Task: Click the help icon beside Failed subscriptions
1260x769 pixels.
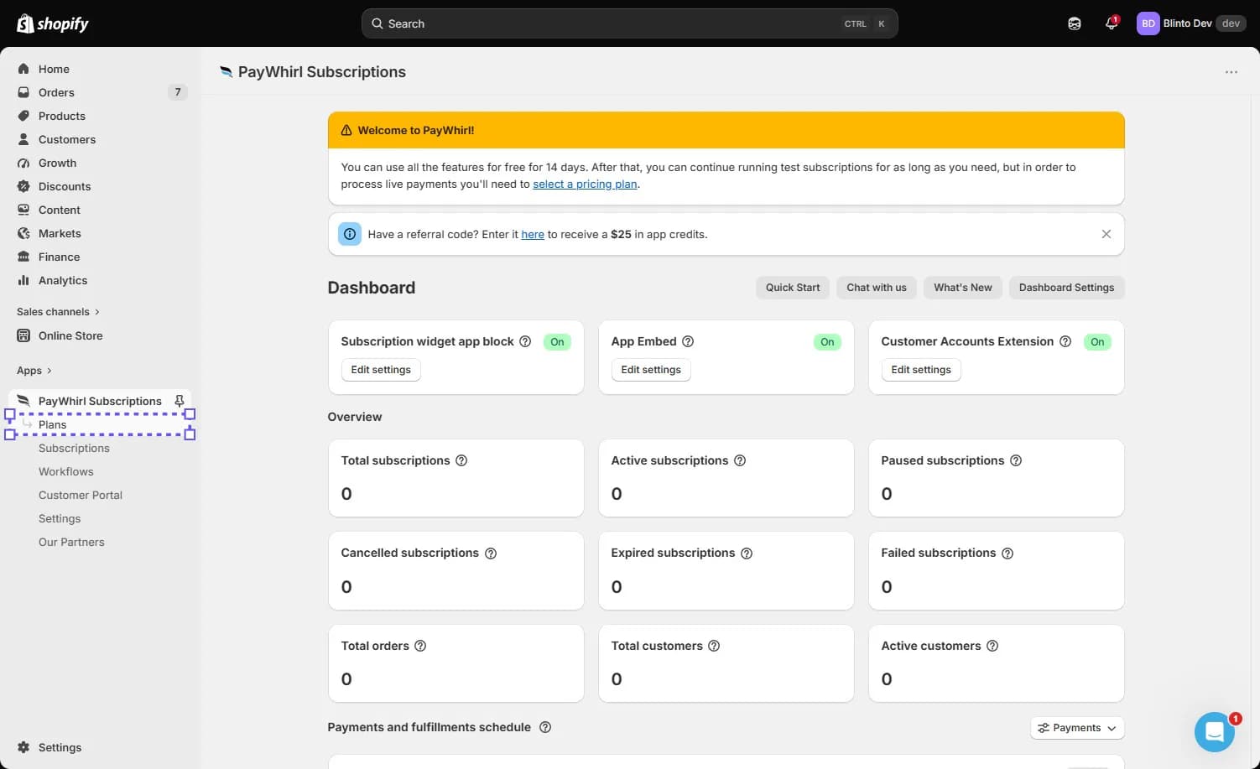Action: click(1007, 553)
